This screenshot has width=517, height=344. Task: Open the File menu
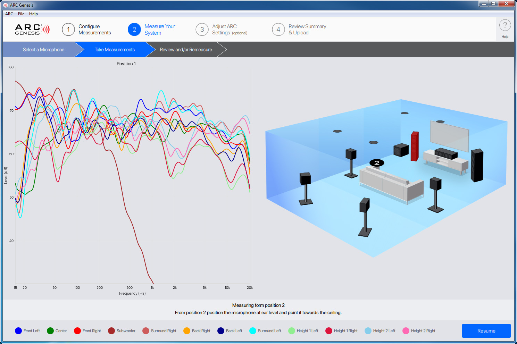[21, 14]
